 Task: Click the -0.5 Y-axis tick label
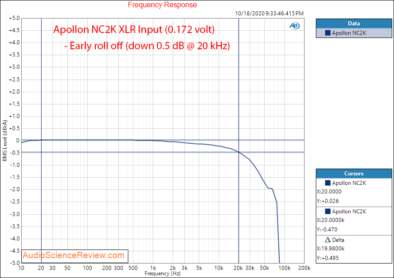(x=14, y=153)
